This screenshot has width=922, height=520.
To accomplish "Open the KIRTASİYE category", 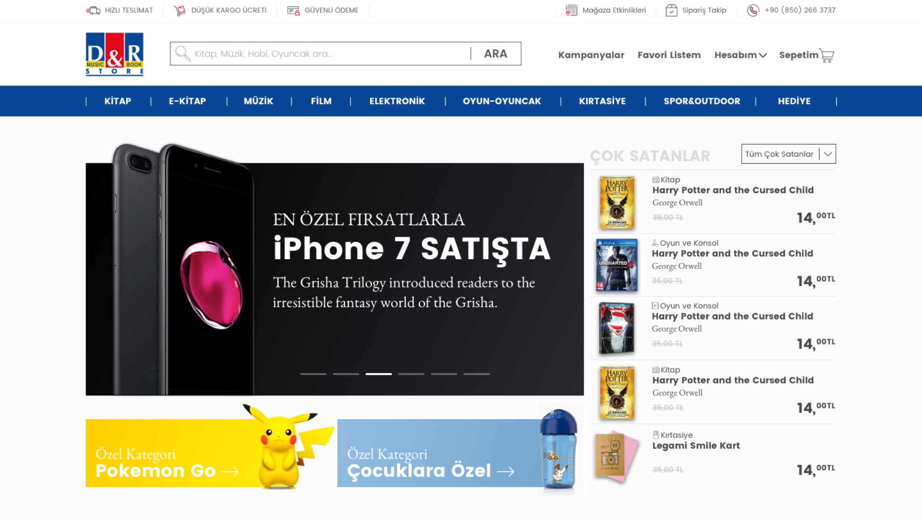I will pyautogui.click(x=602, y=101).
